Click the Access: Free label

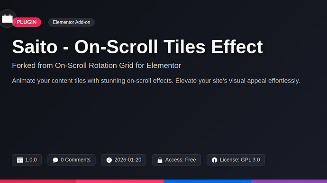click(181, 160)
